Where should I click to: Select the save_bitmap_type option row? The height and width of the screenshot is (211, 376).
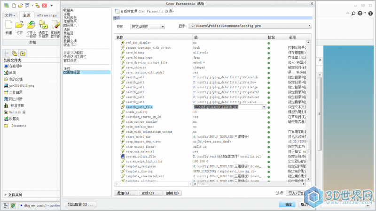tap(139, 58)
